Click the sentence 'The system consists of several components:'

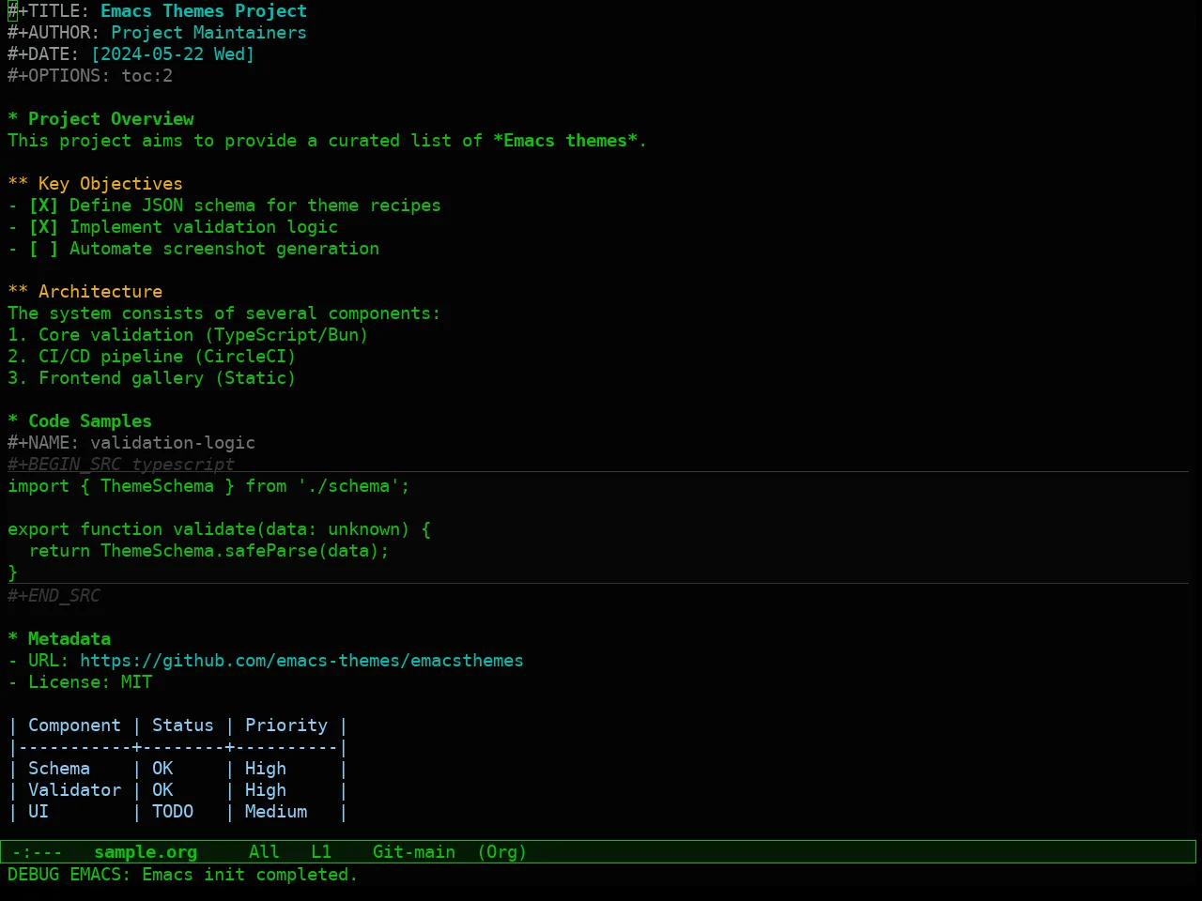point(223,313)
